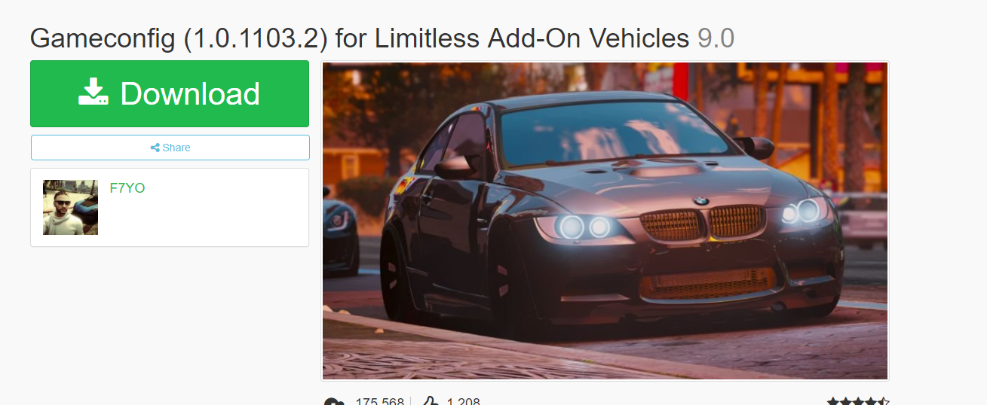Viewport: 987px width, 405px height.
Task: Open the BMW screenshot preview image
Action: pos(605,221)
